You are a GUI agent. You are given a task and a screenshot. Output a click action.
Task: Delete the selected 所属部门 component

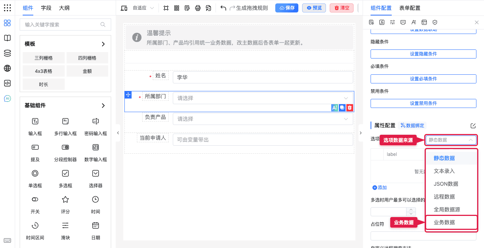pyautogui.click(x=350, y=108)
